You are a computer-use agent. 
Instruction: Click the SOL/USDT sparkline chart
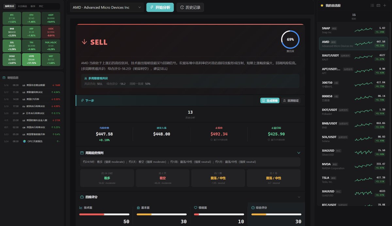click(364, 139)
